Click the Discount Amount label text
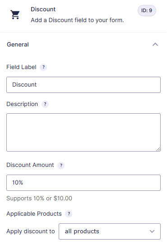The width and height of the screenshot is (167, 245). [30, 165]
